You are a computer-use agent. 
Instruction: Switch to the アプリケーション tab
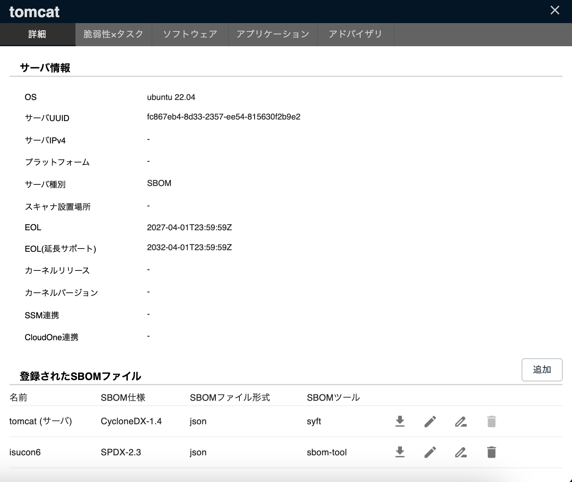pos(273,34)
